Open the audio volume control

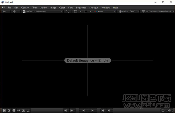(x=170, y=111)
